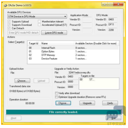Select the '00 ST...' entry in Targets in file
Image resolution: width=128 pixels, height=128 pixels.
pyautogui.click(x=87, y=80)
